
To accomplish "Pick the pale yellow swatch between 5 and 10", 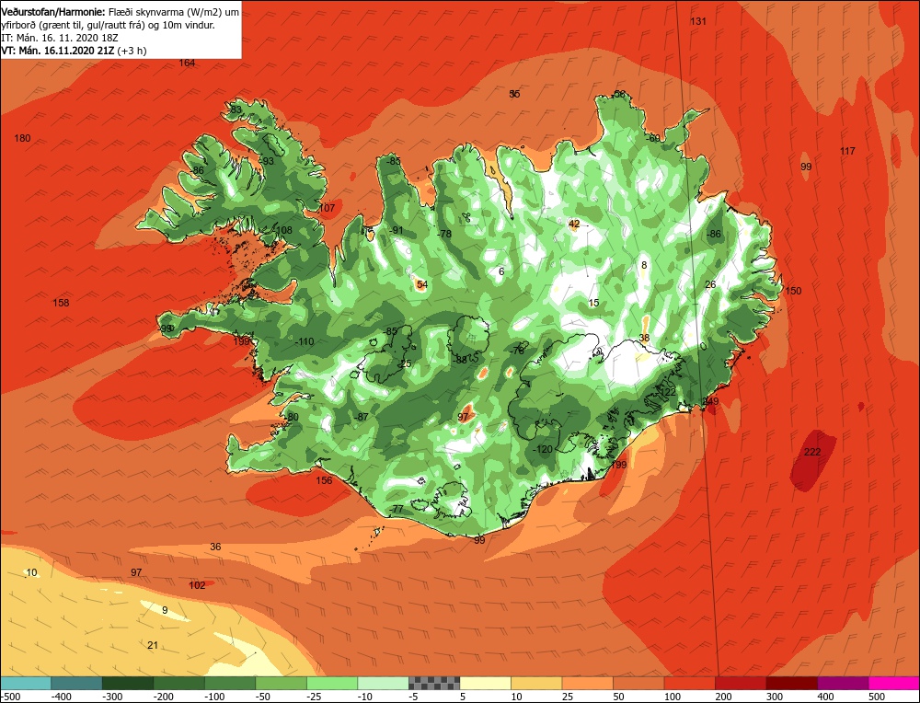I will (486, 683).
